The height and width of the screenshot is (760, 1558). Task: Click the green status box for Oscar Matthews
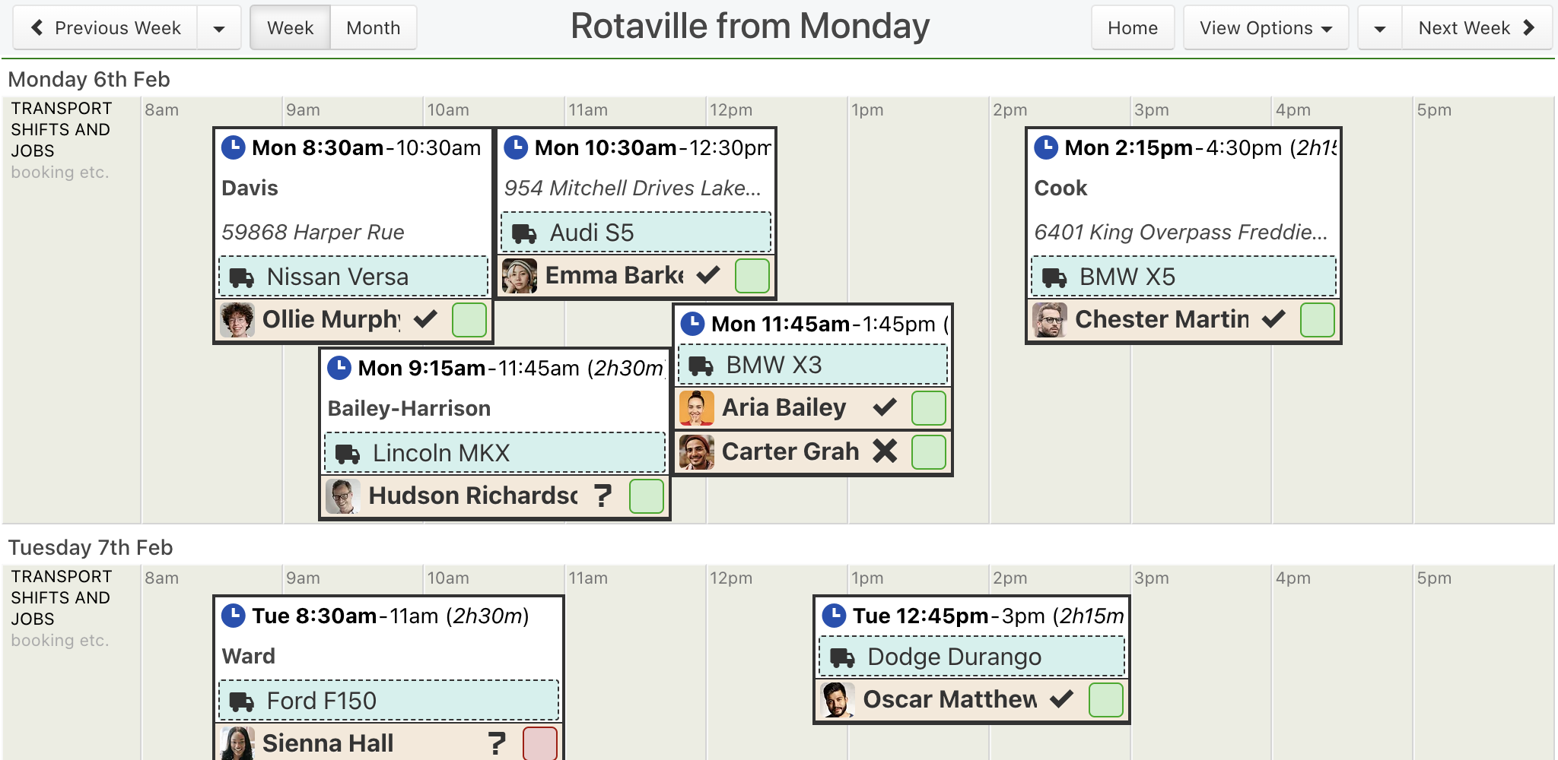pos(1106,700)
